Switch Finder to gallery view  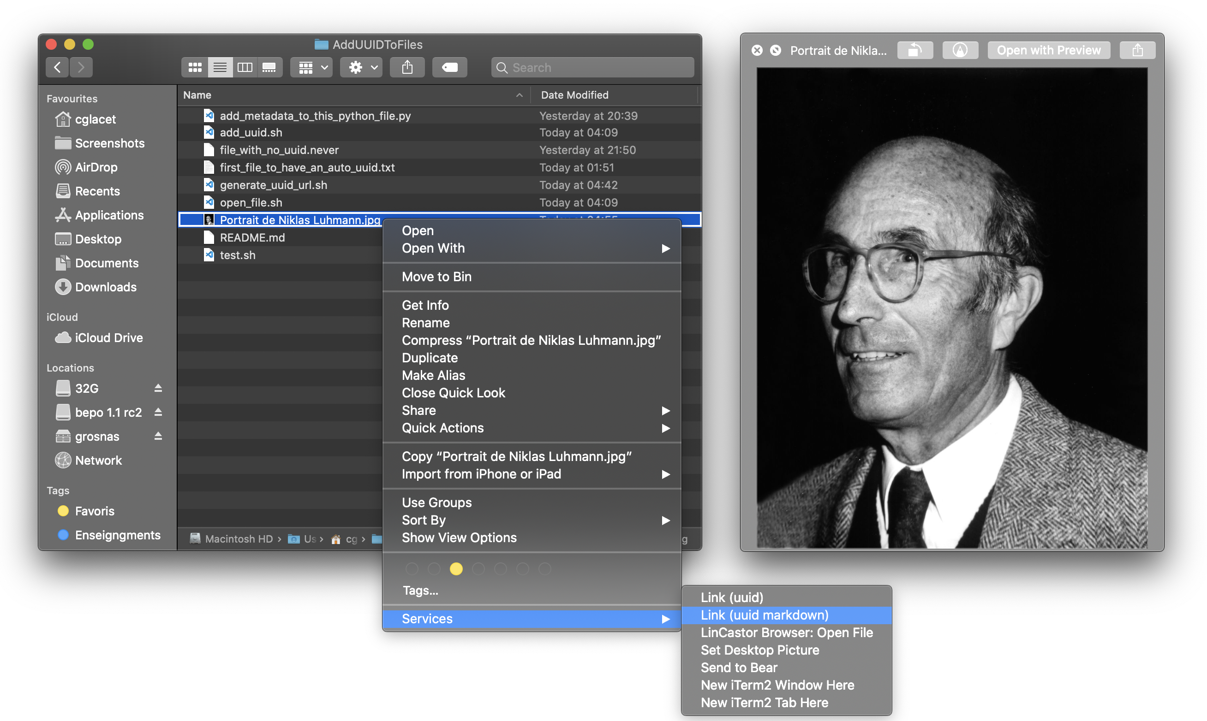(x=269, y=67)
